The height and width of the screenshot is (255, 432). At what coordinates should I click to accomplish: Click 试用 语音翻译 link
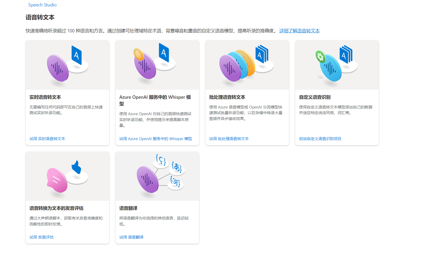(131, 237)
